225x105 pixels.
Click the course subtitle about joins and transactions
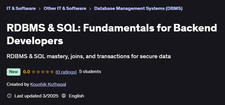click(89, 56)
